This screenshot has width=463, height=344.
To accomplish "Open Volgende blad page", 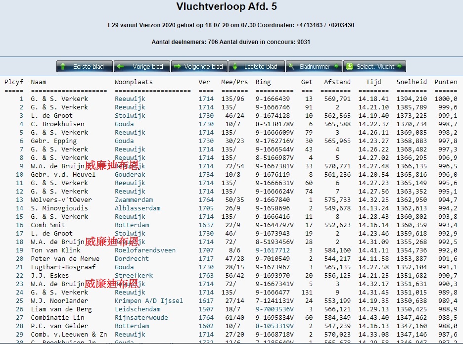I will (199, 66).
